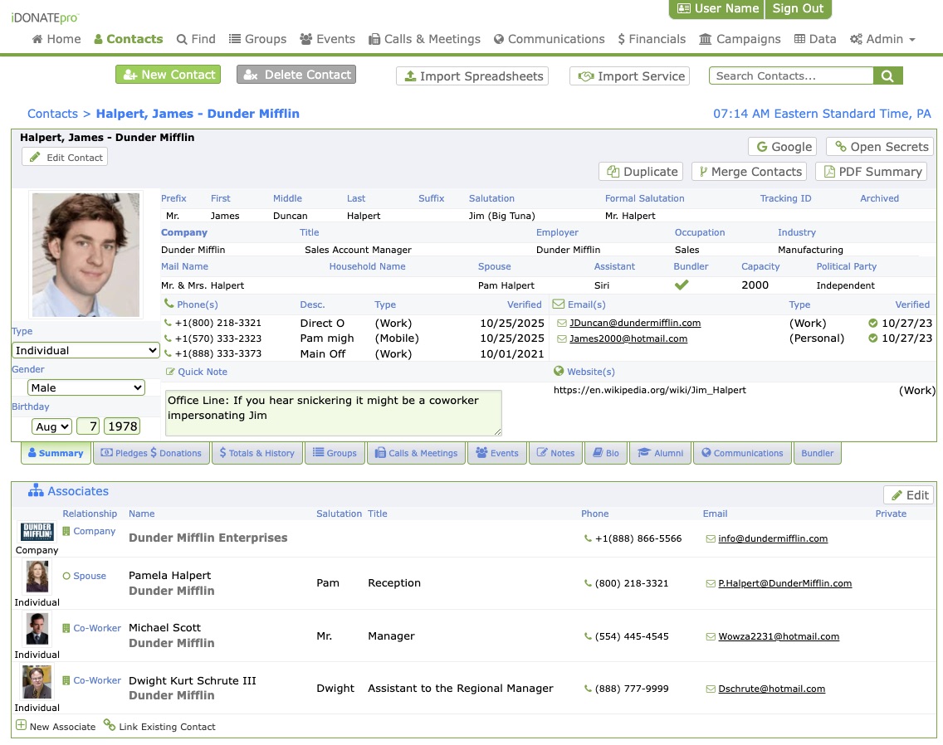Open Calls & Meetings in top navigation

coord(424,39)
